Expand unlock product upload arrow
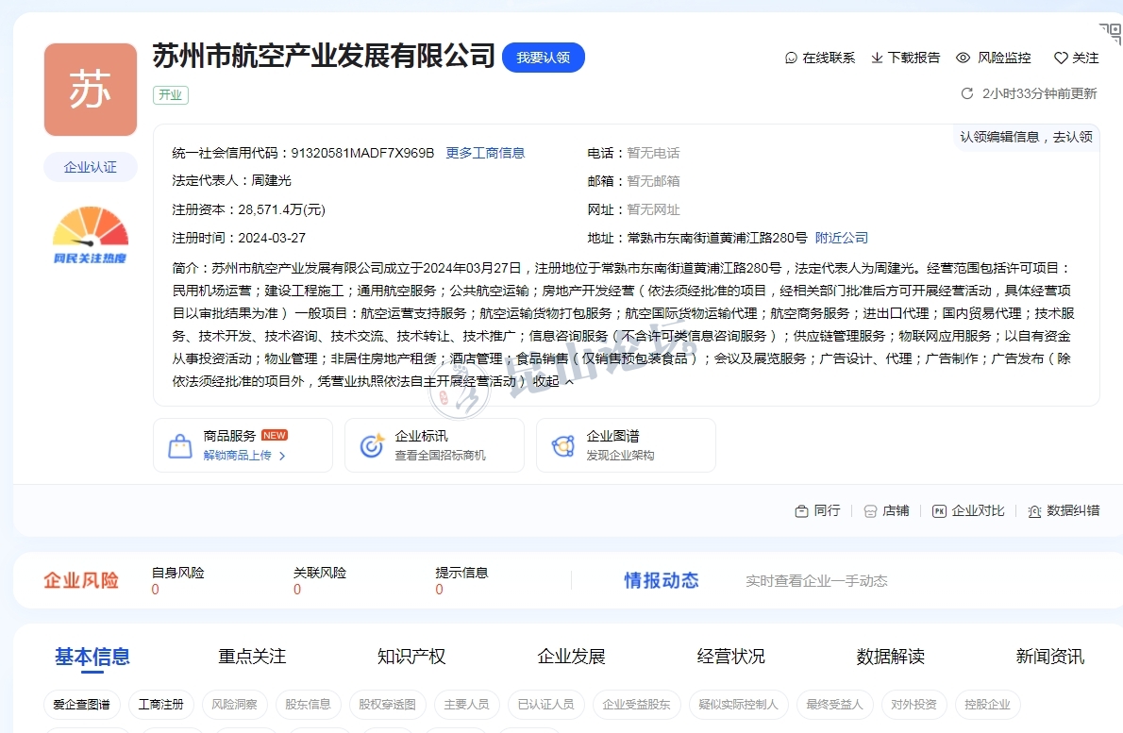 (282, 456)
